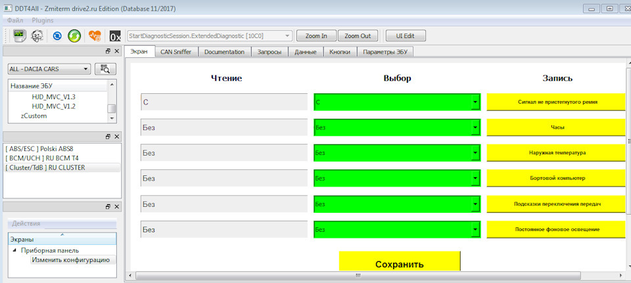
Task: Switch to the Documentation tab
Action: 224,52
